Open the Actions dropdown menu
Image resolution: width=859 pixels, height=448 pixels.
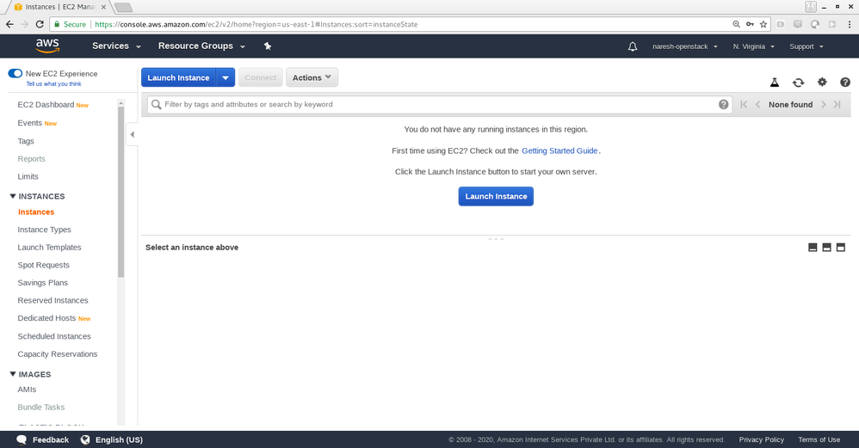coord(312,78)
